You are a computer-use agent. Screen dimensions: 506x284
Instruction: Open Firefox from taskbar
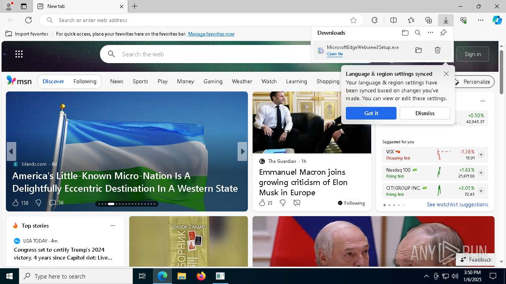[201, 276]
